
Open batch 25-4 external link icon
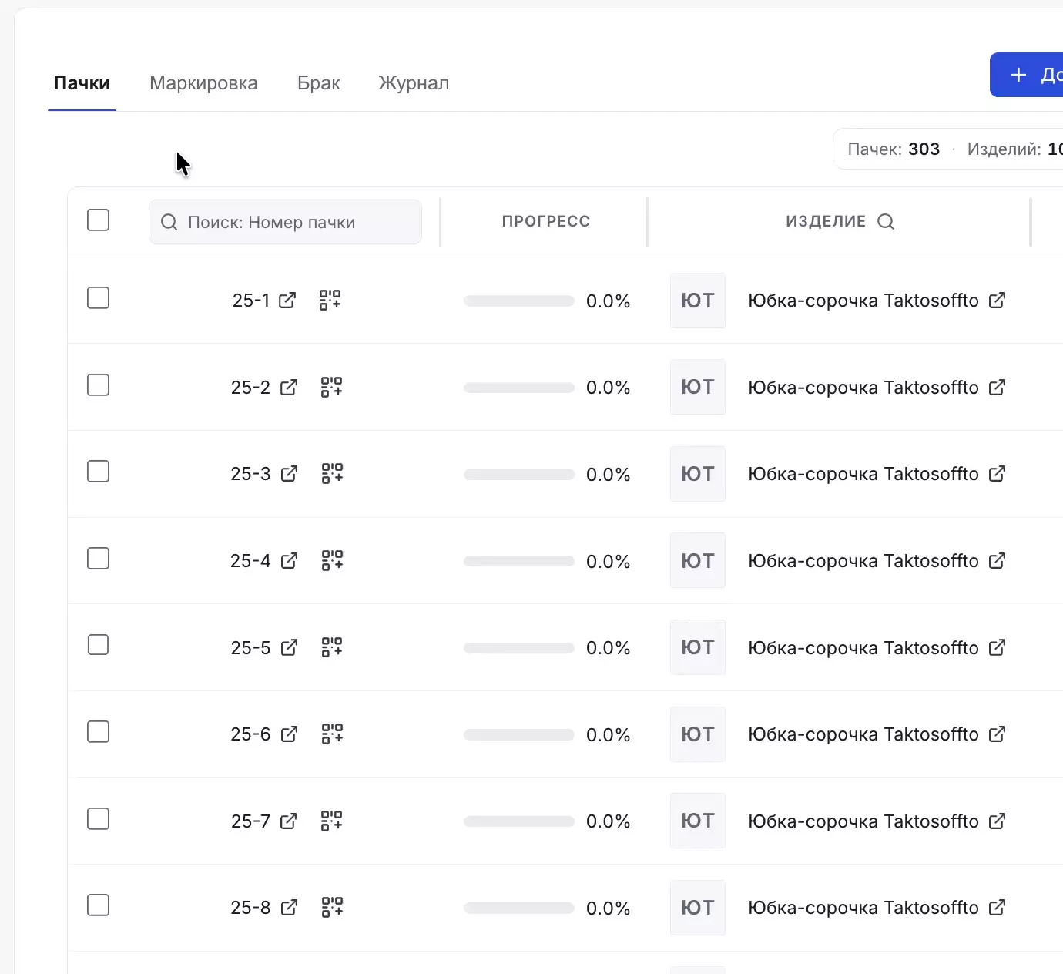(290, 560)
